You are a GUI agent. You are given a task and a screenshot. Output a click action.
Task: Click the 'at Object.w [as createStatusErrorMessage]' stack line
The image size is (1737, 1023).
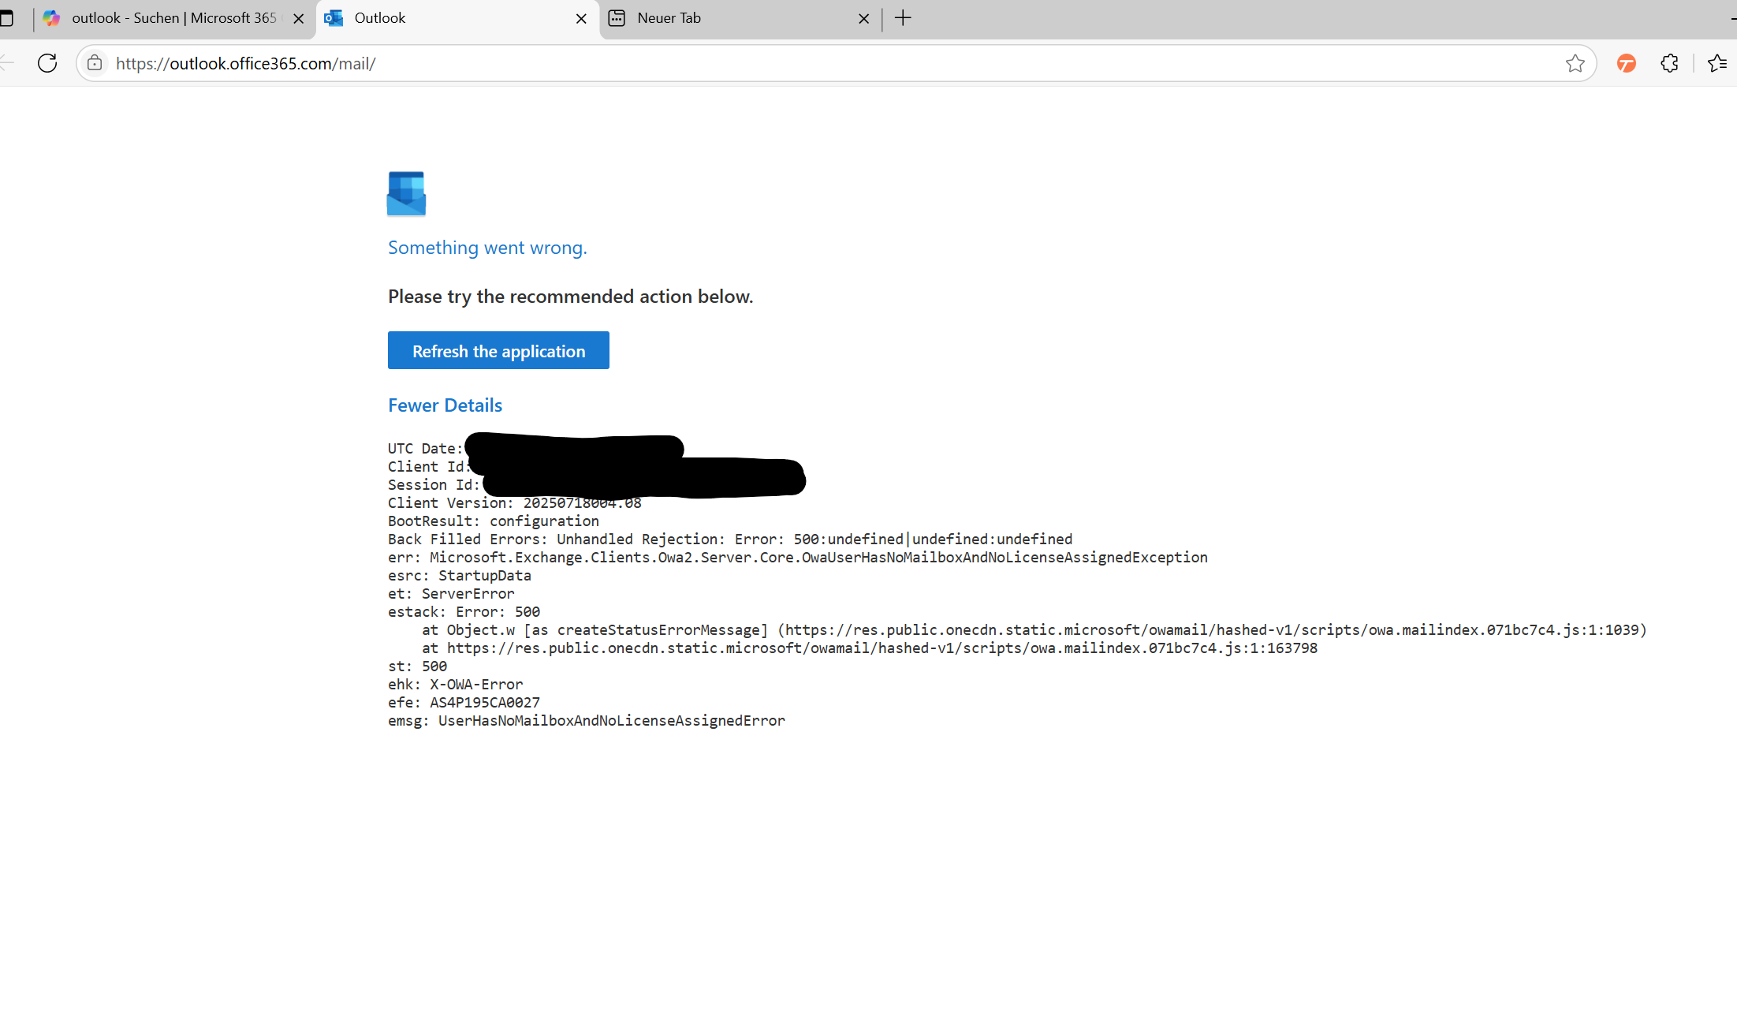coord(1034,630)
